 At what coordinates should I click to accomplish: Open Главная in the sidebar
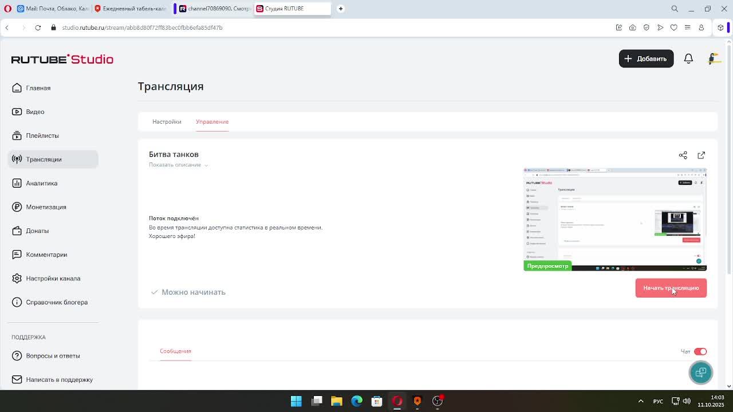click(38, 88)
